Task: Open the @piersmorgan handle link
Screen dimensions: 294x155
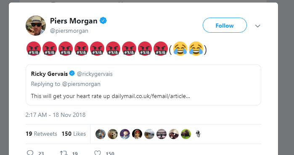Action: [69, 31]
